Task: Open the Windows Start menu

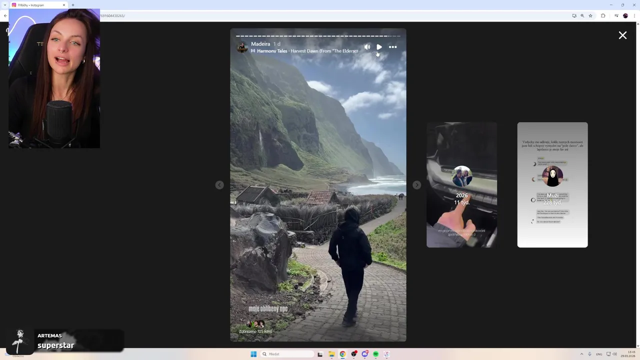Action: (x=253, y=354)
